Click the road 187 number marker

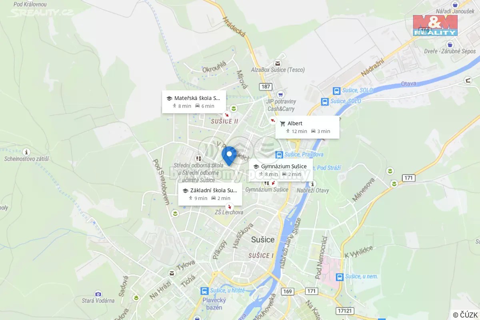coord(266,86)
